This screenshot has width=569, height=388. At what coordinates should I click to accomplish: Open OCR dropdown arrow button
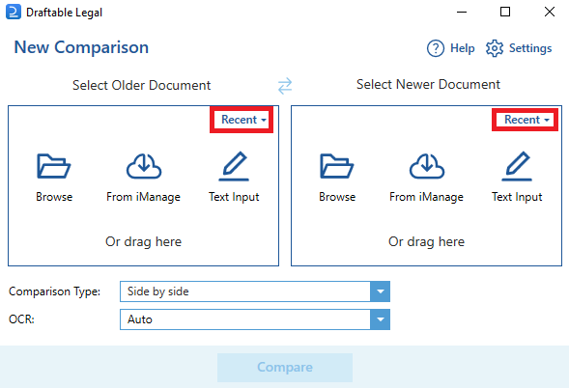381,319
